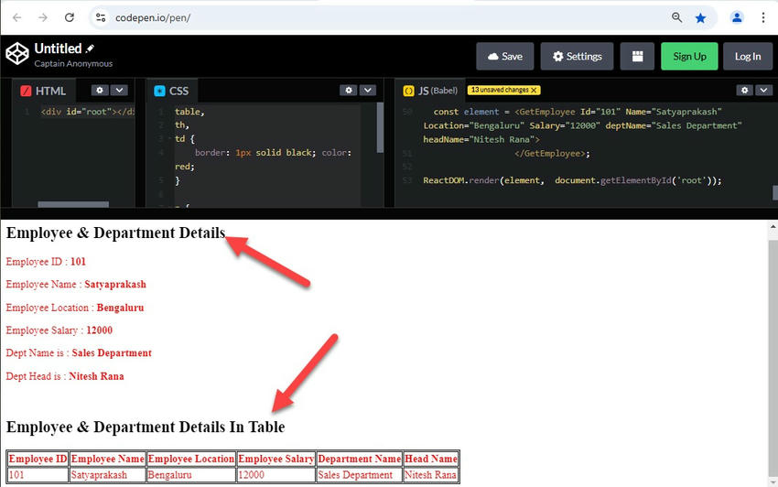This screenshot has height=487, width=778.
Task: Click 'Dept Name is : Sales Department' text
Action: (79, 353)
